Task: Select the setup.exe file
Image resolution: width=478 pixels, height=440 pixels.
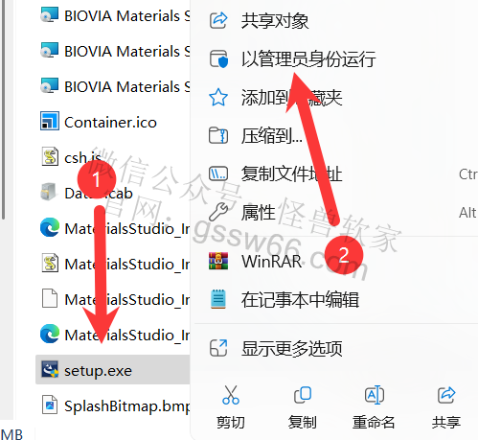Action: tap(113, 370)
